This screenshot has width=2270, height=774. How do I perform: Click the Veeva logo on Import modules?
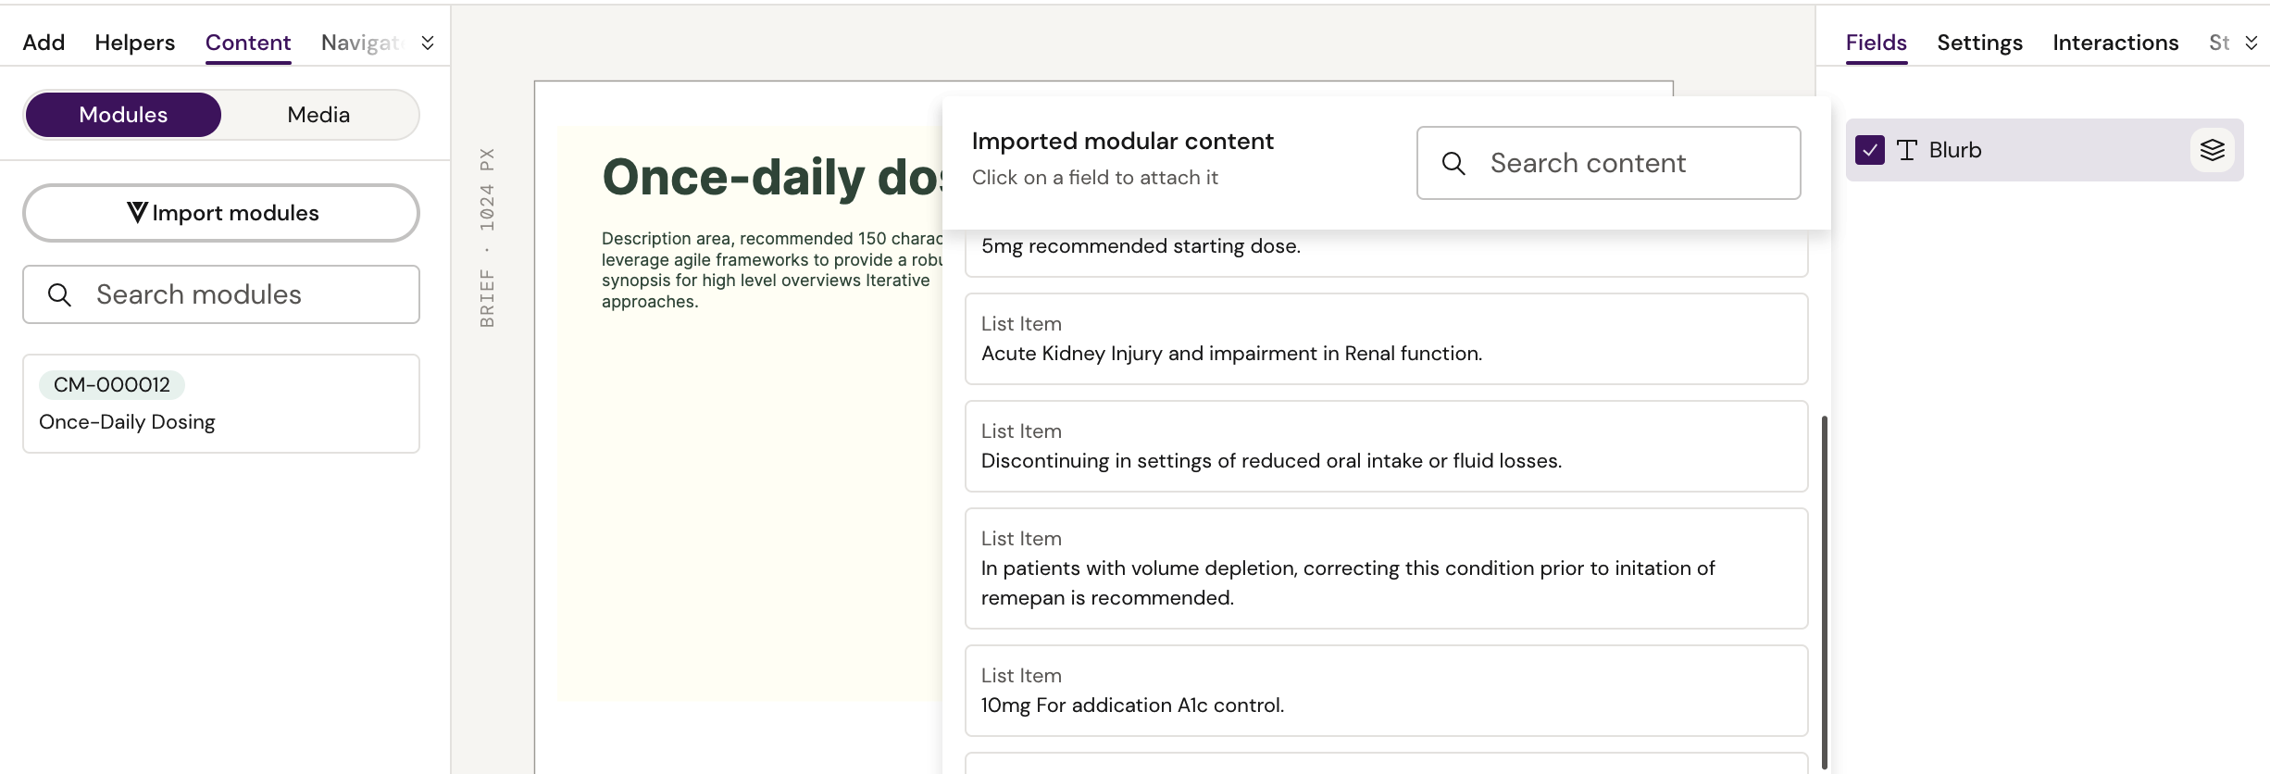pyautogui.click(x=137, y=213)
